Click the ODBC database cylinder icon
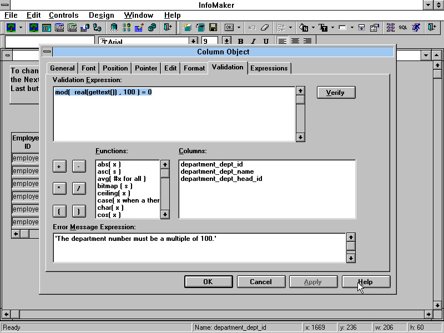This screenshot has width=444, height=333. tap(114, 27)
